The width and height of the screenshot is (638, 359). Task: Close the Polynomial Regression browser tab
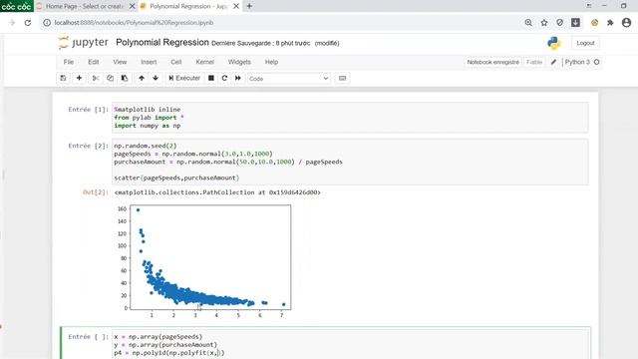(236, 6)
